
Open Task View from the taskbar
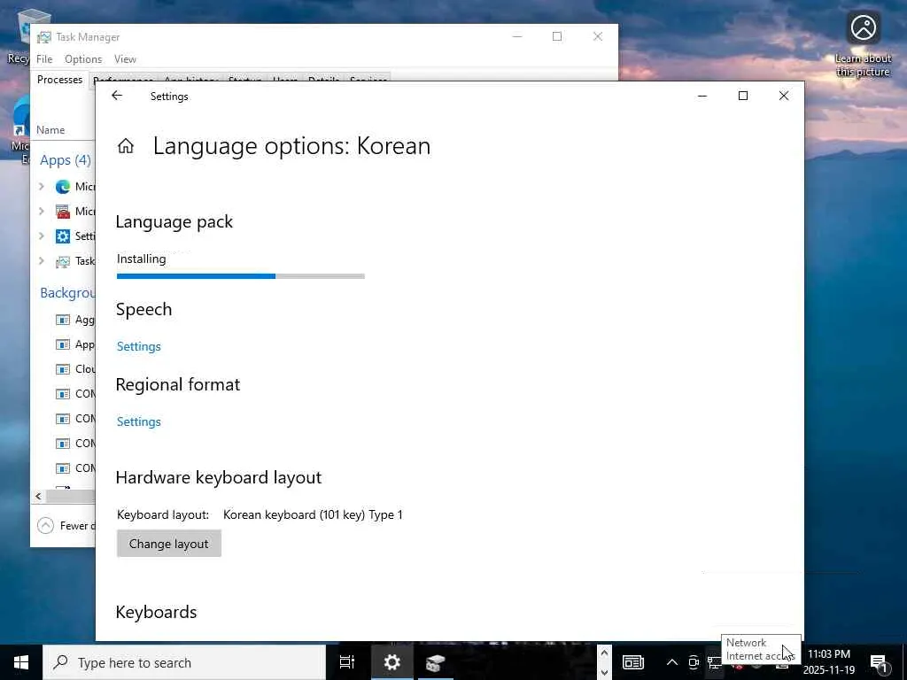click(x=346, y=662)
